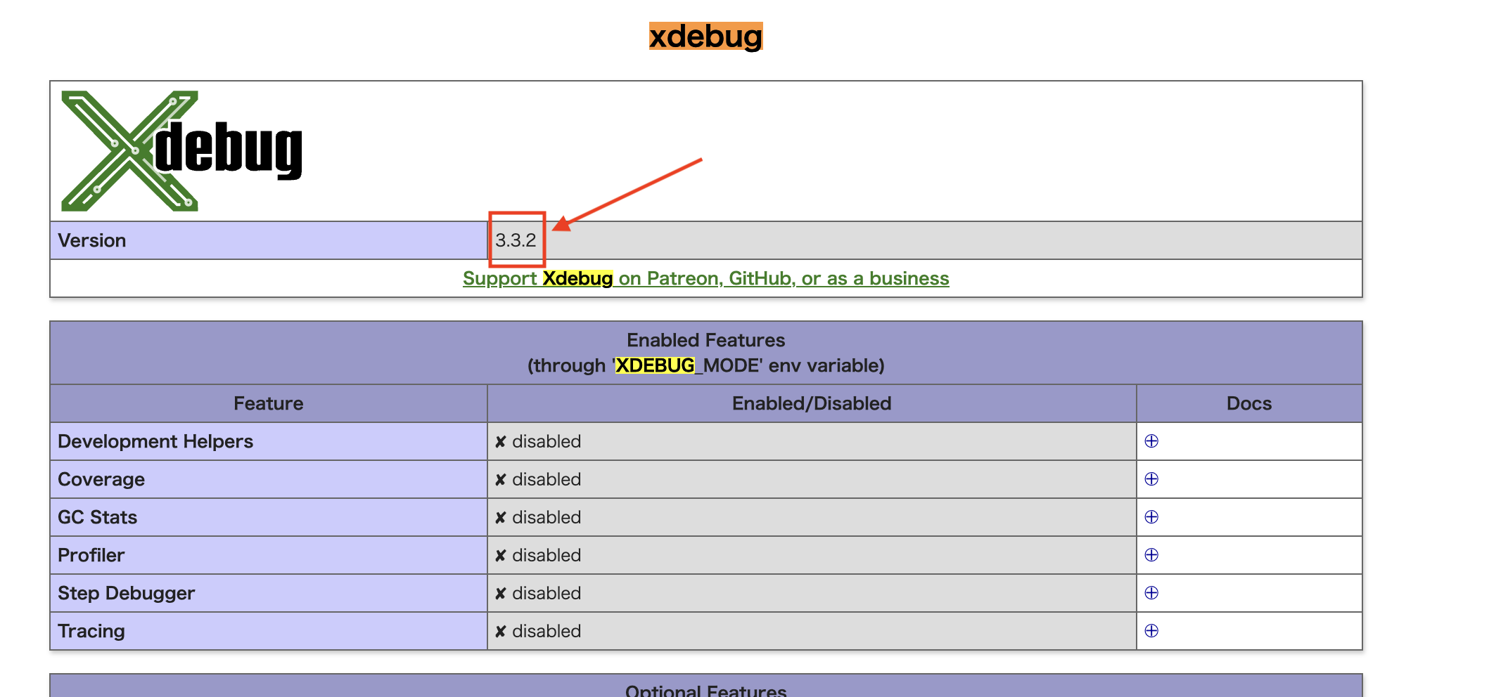Open the Support Xdebug on Patreon link
Image resolution: width=1508 pixels, height=697 pixels.
tap(705, 278)
